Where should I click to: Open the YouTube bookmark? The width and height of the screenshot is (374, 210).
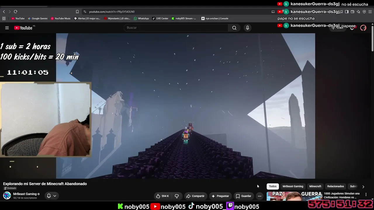(18, 18)
